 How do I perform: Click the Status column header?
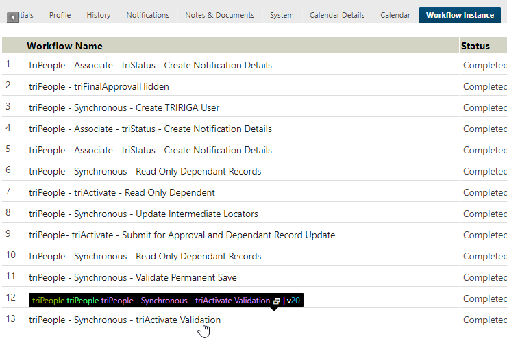[x=484, y=46]
